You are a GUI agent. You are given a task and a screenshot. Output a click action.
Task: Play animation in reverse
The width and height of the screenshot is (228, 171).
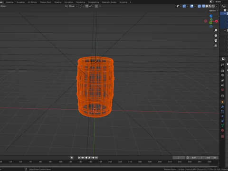[x=86, y=158]
